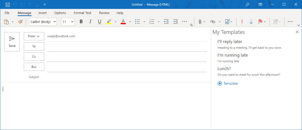Open the Help tab
Viewport: 302px width, 130px height.
click(x=120, y=13)
